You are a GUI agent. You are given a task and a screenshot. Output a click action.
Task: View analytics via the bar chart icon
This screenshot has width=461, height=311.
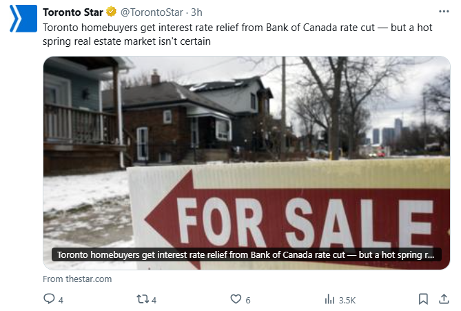coord(329,299)
